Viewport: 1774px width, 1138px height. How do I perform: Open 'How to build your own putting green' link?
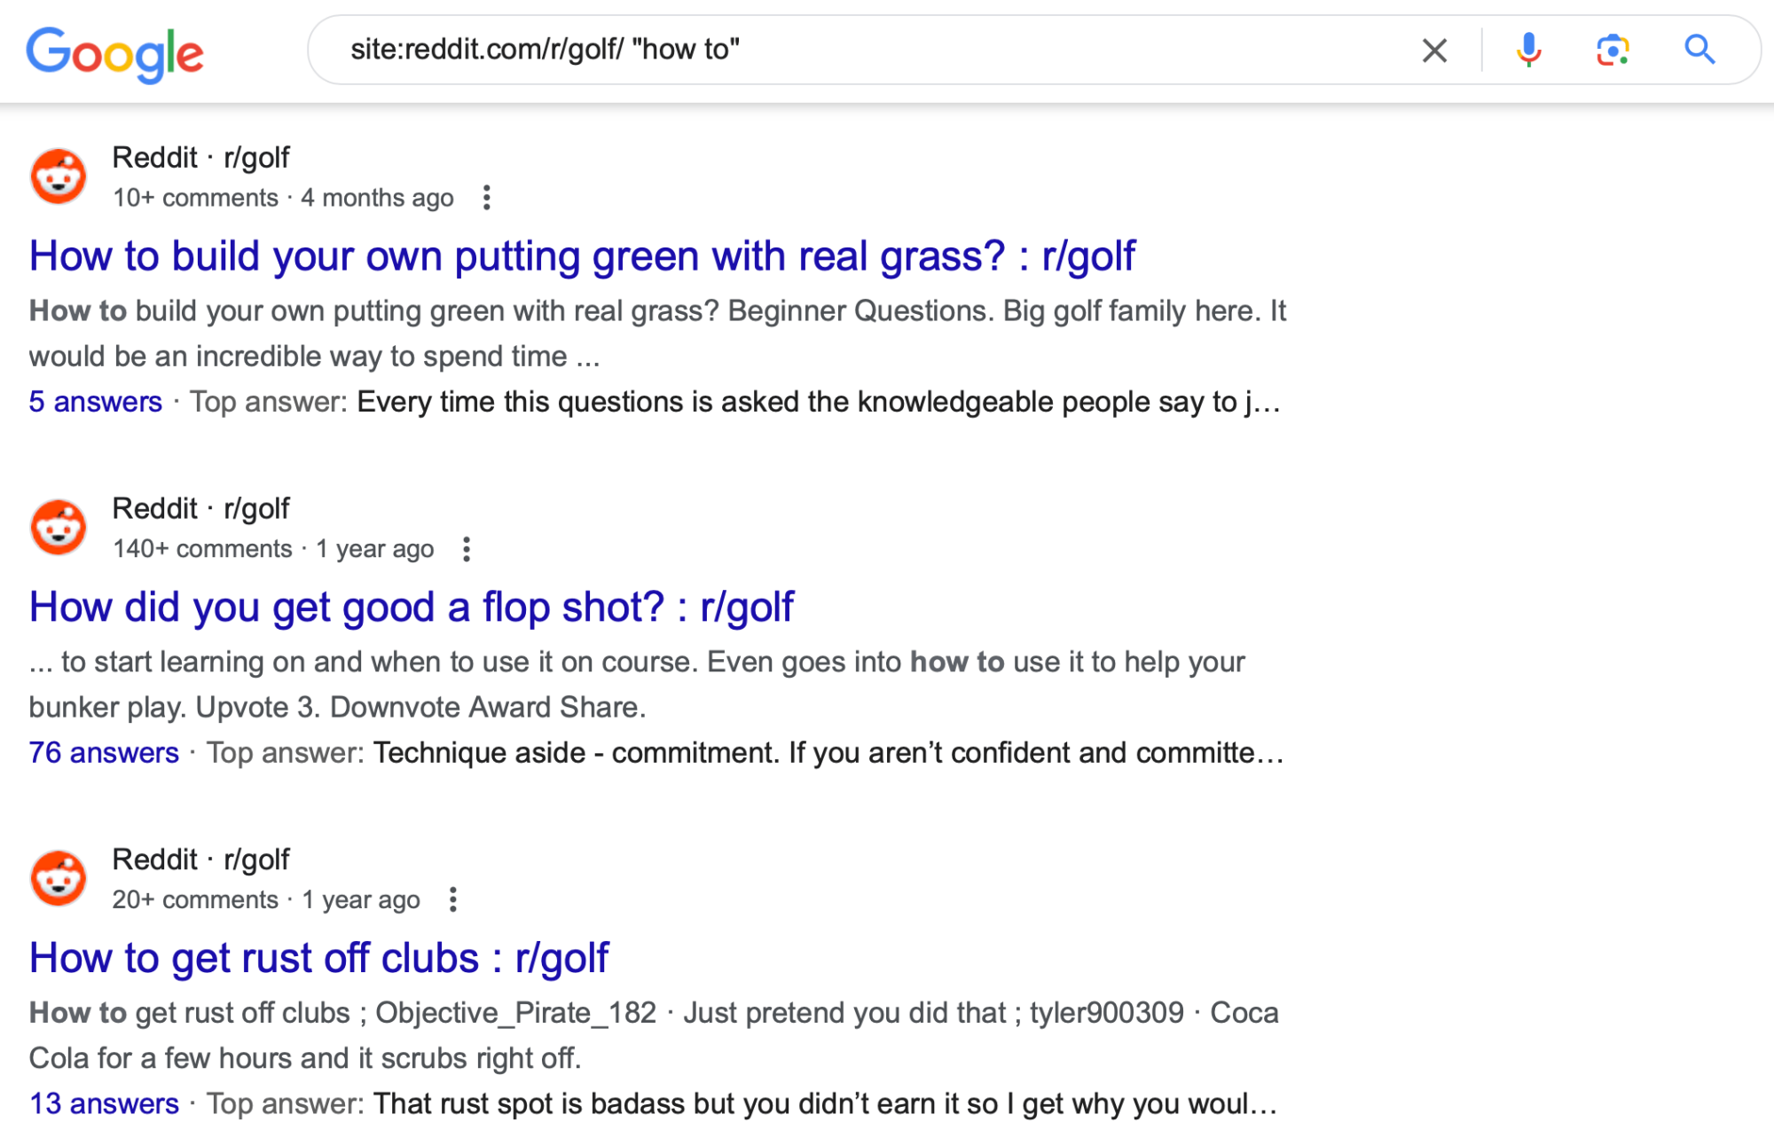[582, 256]
